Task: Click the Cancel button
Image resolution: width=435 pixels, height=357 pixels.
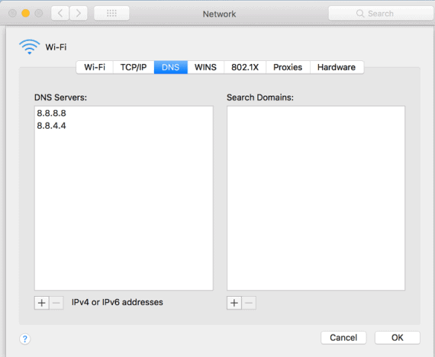Action: pyautogui.click(x=343, y=338)
